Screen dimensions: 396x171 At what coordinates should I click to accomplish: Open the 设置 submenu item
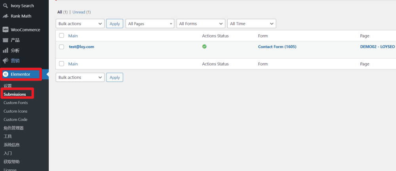8,86
